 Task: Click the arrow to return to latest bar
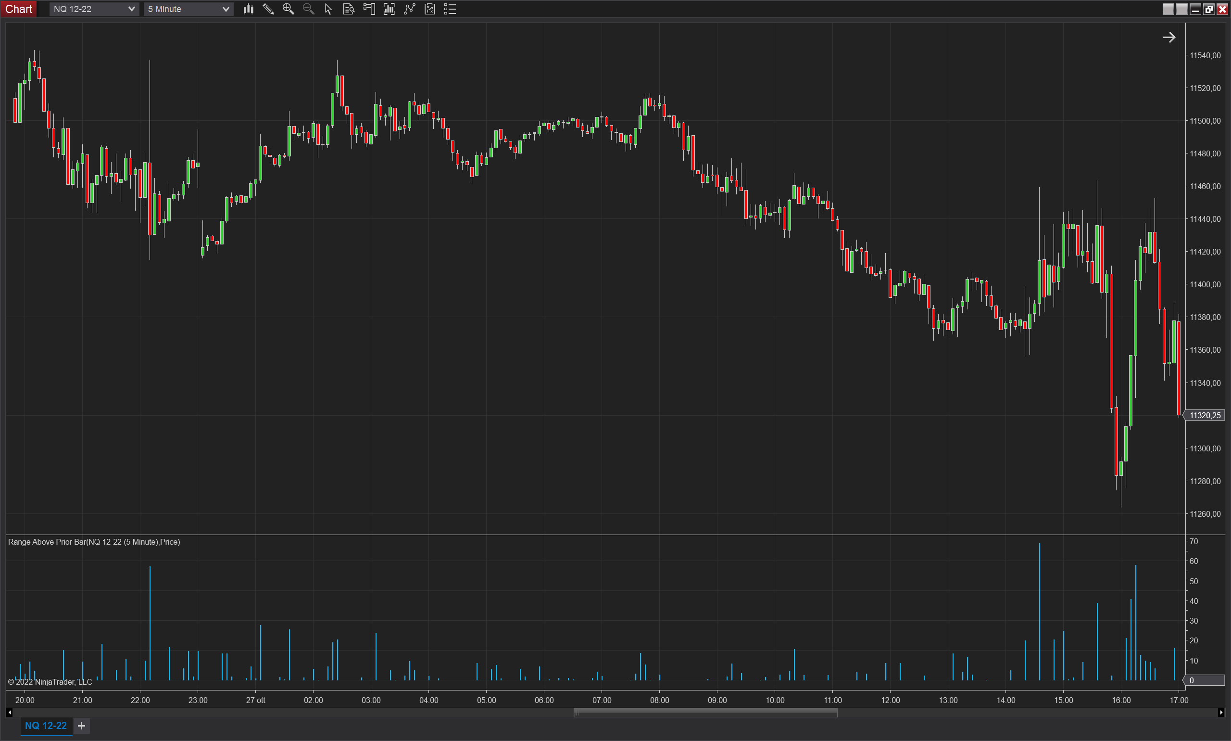click(1168, 38)
